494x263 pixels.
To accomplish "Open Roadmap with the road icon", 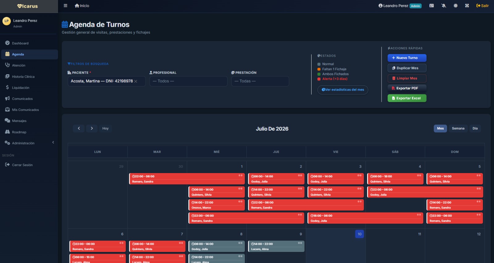I will (29, 132).
